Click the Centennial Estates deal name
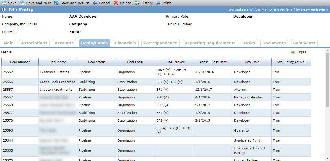The width and height of the screenshot is (330, 161). [54, 72]
